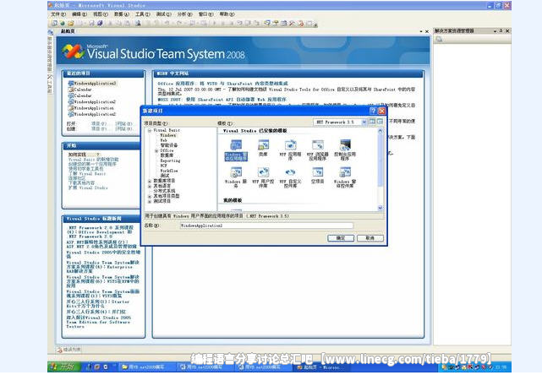Open the 服务器资源管理器 side tab
Viewport: 542px width, 375px height.
click(50, 52)
